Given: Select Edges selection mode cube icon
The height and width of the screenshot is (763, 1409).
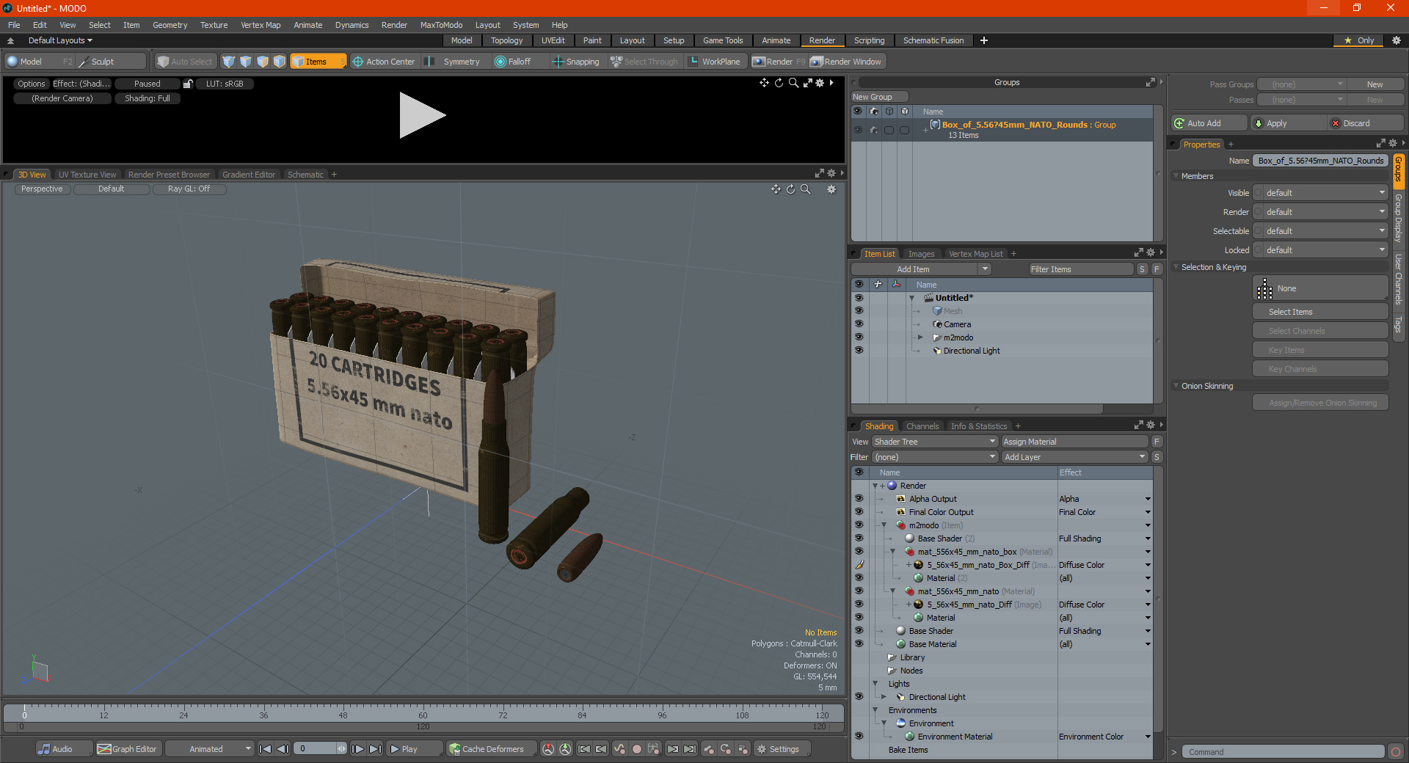Looking at the screenshot, I should click(x=246, y=62).
